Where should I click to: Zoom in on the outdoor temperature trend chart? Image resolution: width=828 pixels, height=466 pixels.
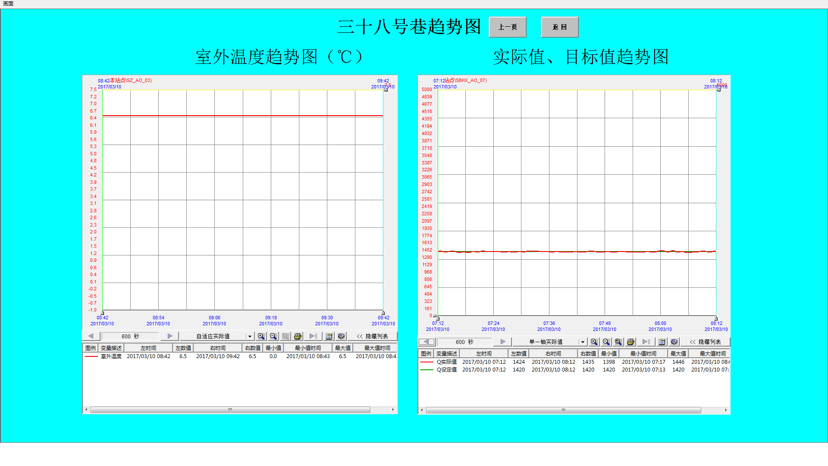click(x=261, y=336)
